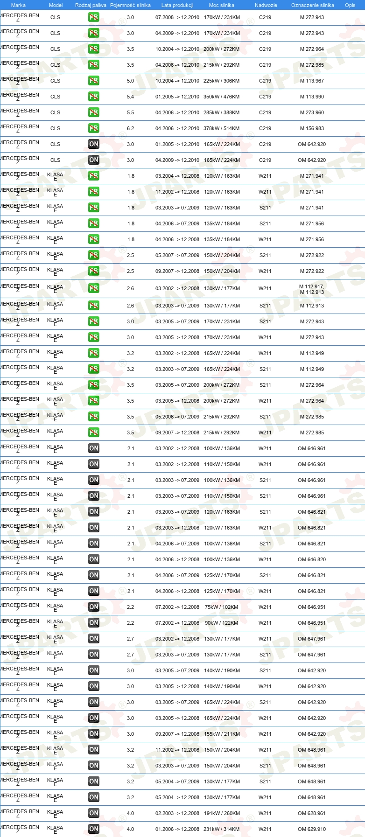Screen dimensions: 365x837
Task: Select engine code M 273.960
Action: [x=312, y=112]
